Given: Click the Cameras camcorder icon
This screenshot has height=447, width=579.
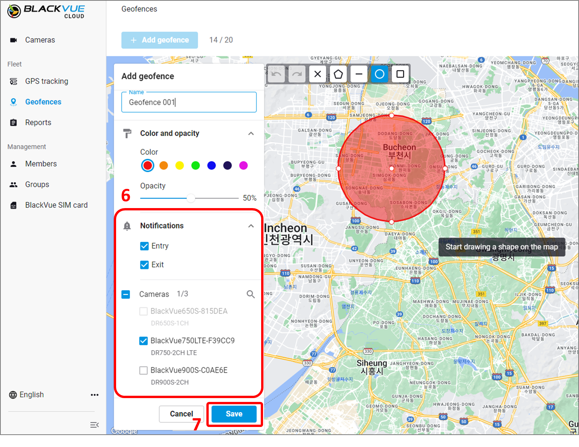Looking at the screenshot, I should (x=14, y=40).
